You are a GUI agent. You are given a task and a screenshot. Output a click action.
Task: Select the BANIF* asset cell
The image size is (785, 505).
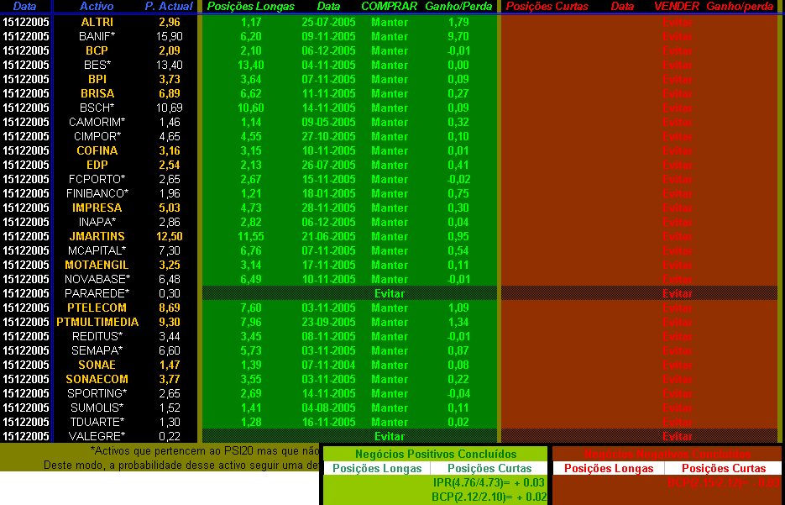(x=97, y=37)
